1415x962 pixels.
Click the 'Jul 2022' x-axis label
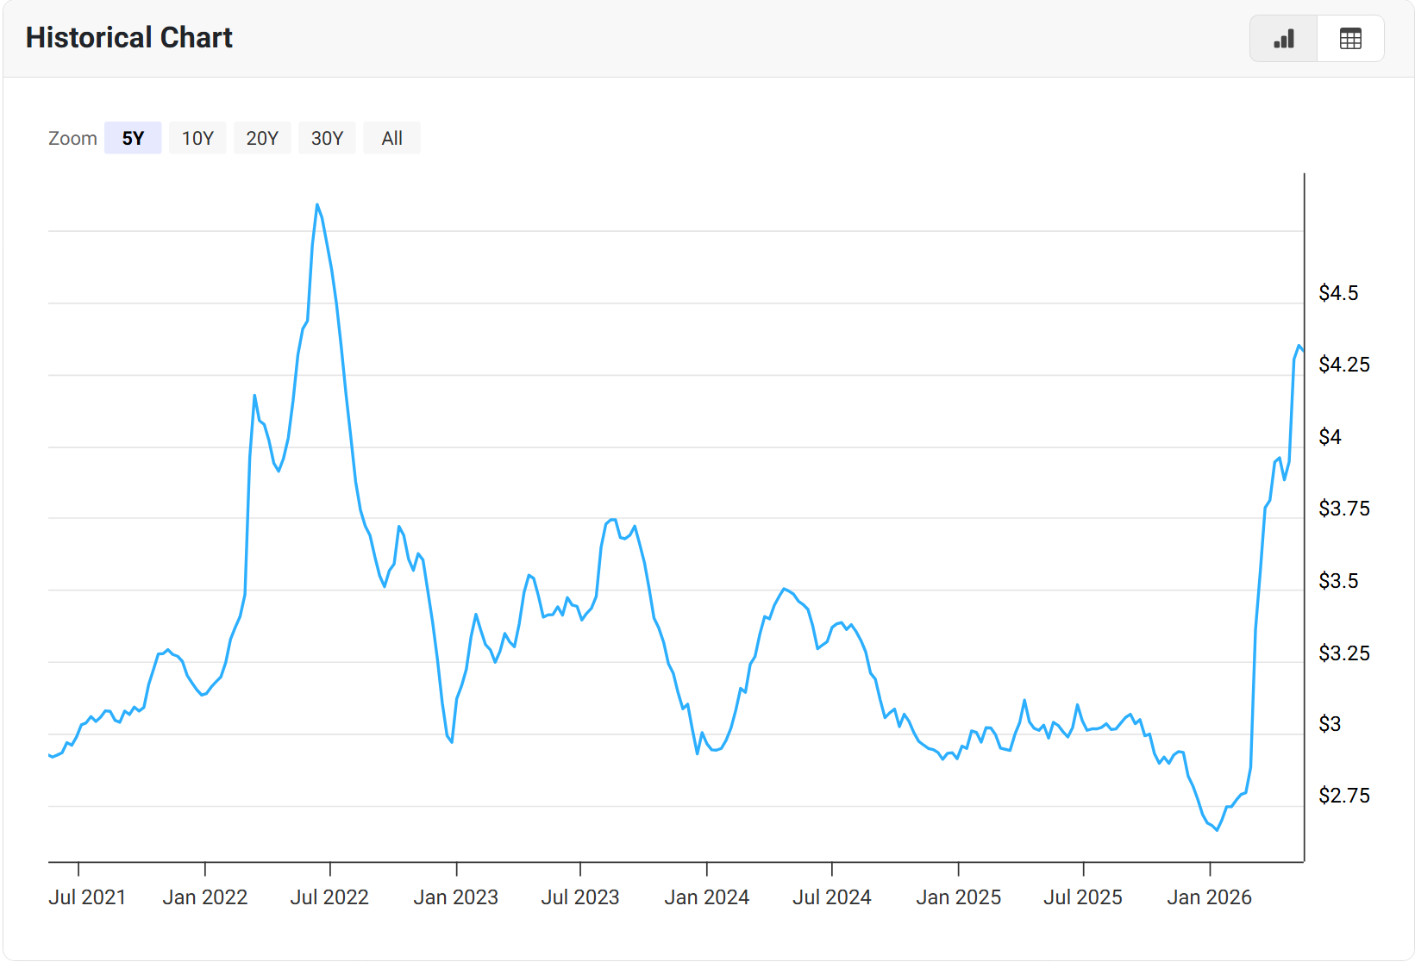[x=329, y=897]
